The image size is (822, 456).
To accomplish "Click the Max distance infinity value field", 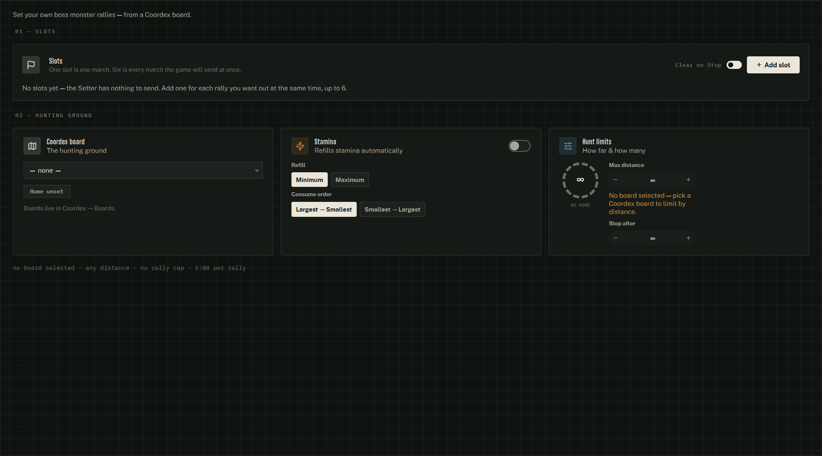I will point(652,180).
